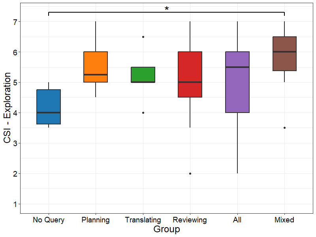
Task: Click the "All" x-axis label
Action: coord(237,220)
